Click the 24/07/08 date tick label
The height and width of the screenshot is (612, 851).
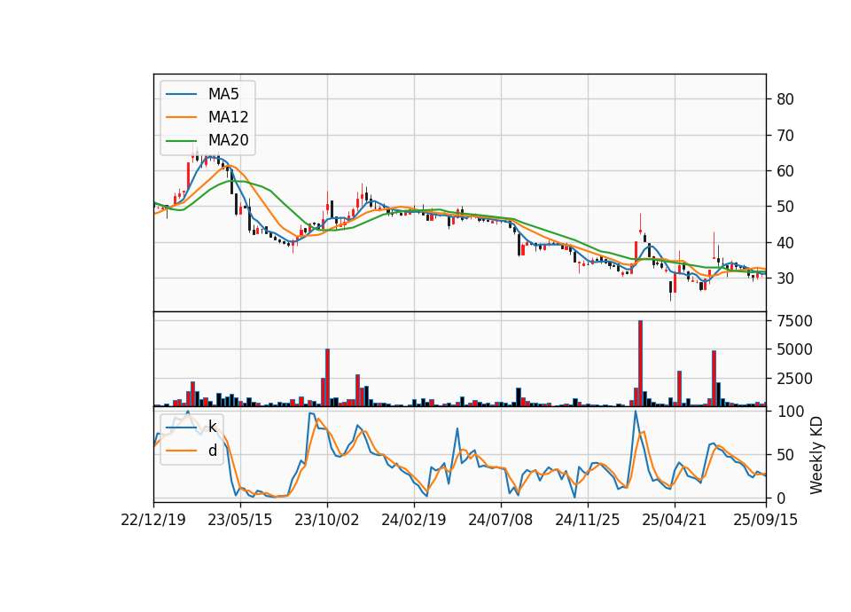coord(500,520)
